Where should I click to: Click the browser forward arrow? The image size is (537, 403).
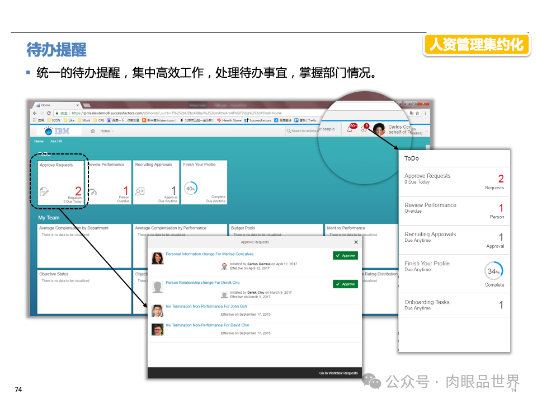tap(42, 113)
